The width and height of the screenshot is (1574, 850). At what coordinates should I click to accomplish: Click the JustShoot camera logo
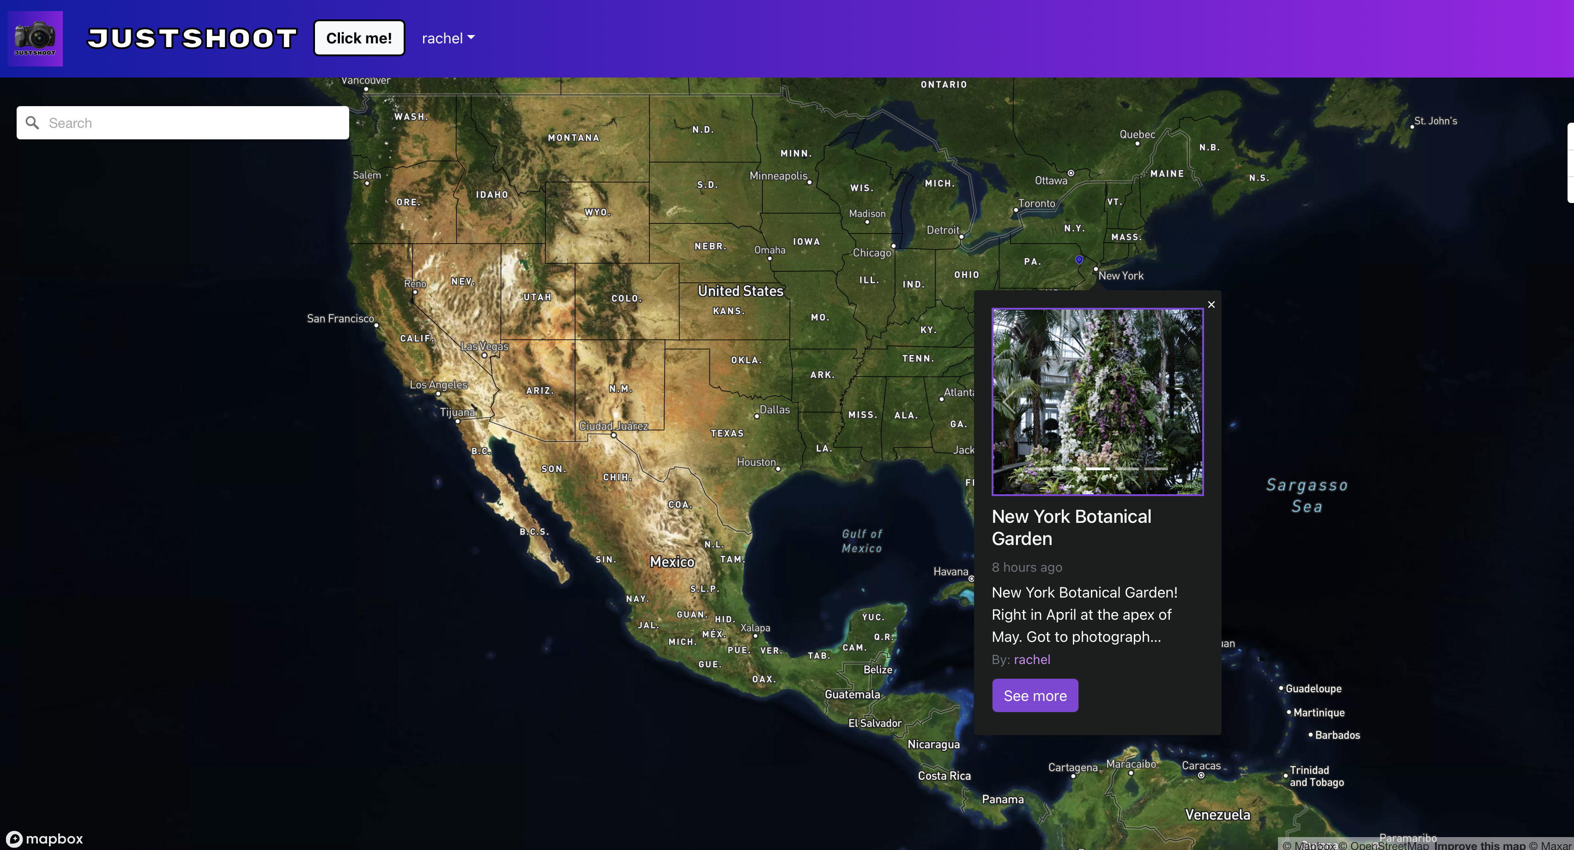tap(35, 38)
